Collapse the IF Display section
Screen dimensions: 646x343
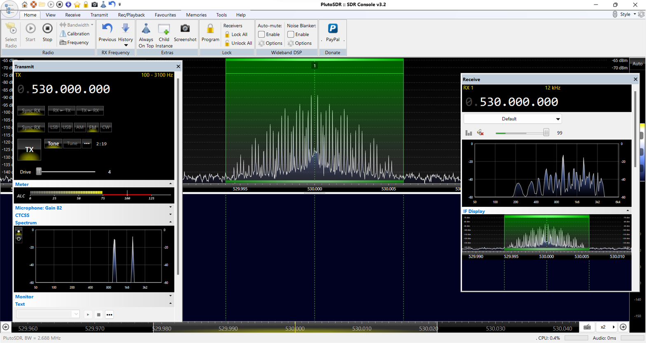(627, 211)
